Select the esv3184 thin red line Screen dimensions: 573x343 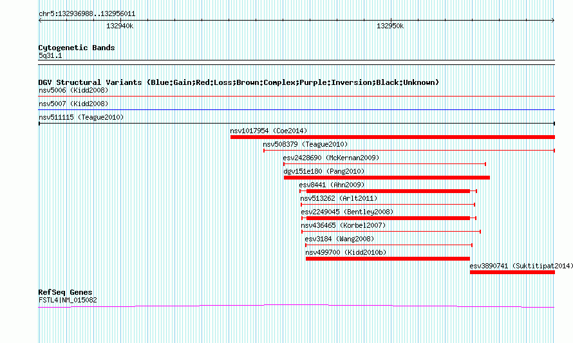389,245
